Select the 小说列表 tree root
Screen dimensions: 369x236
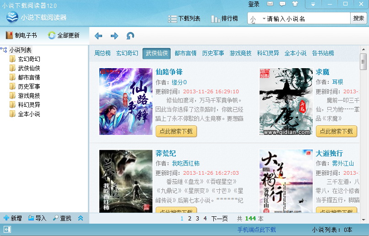tap(20, 50)
